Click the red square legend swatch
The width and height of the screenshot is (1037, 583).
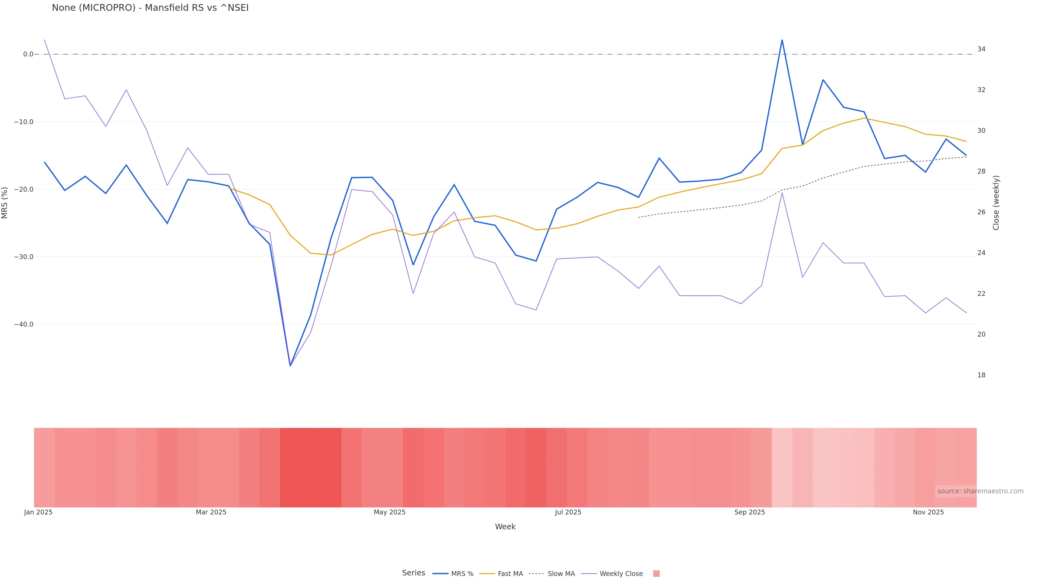click(656, 574)
